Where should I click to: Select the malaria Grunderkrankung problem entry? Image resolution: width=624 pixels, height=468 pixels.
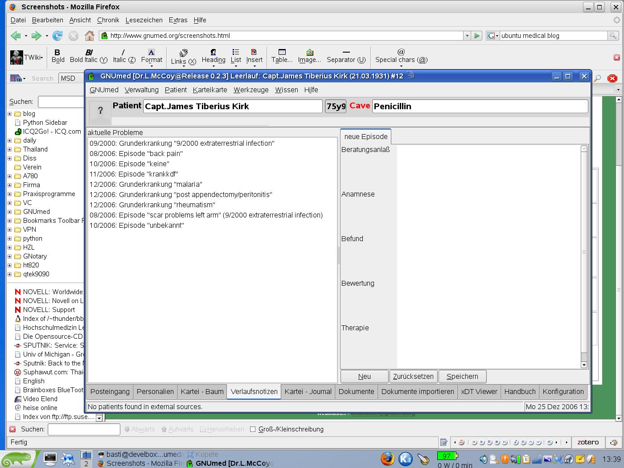pyautogui.click(x=146, y=184)
